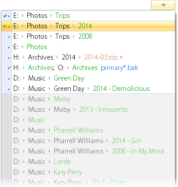178x187 pixels.
Task: Click the pin dot beside Green Day entry
Action: pyautogui.click(x=9, y=79)
